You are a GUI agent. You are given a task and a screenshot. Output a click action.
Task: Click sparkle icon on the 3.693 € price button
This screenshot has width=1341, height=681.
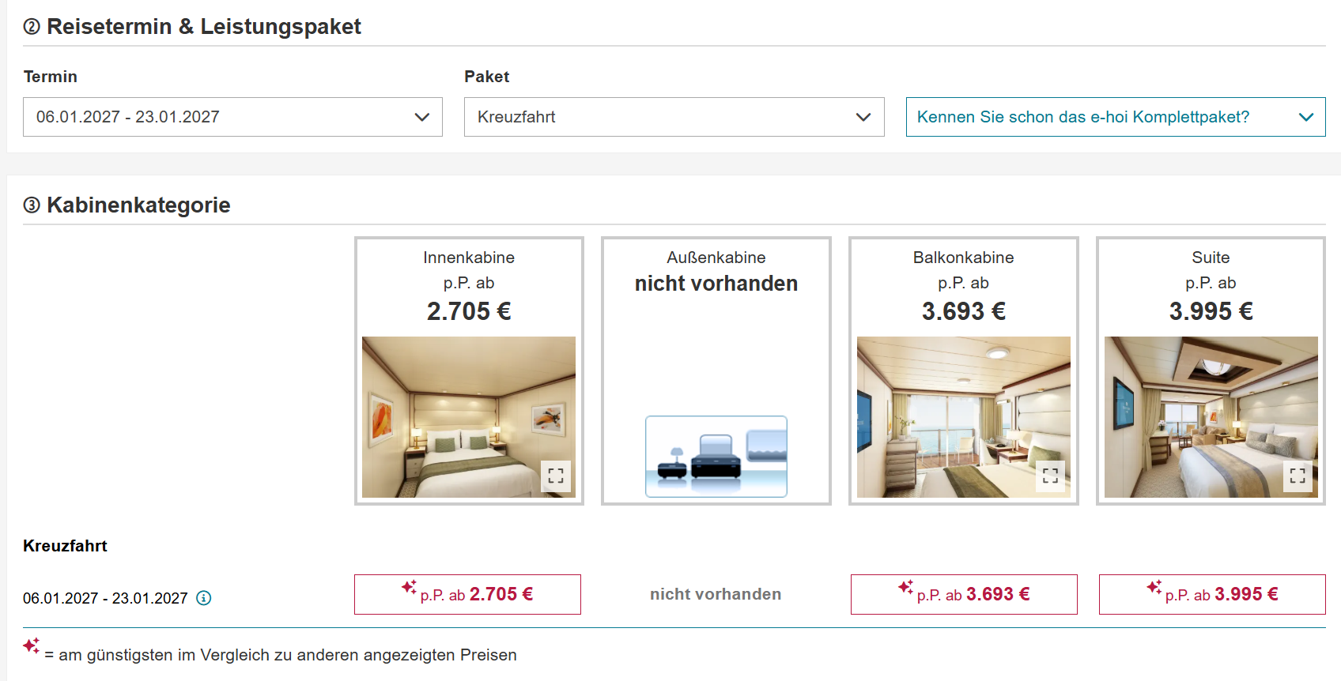tap(905, 587)
